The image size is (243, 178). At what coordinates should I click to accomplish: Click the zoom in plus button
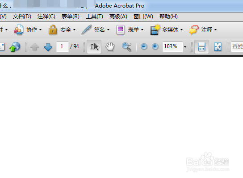pos(155,46)
